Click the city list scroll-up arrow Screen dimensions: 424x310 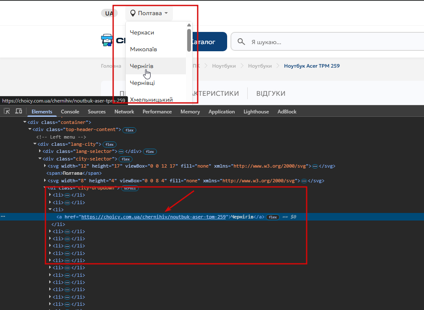[x=189, y=25]
